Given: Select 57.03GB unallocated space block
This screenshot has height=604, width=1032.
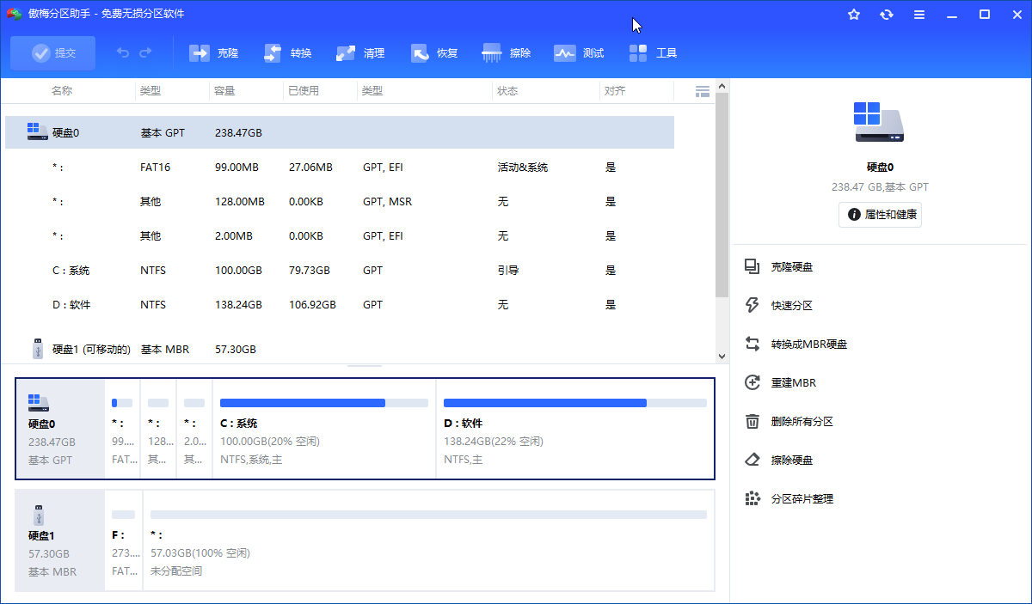Looking at the screenshot, I should 428,540.
